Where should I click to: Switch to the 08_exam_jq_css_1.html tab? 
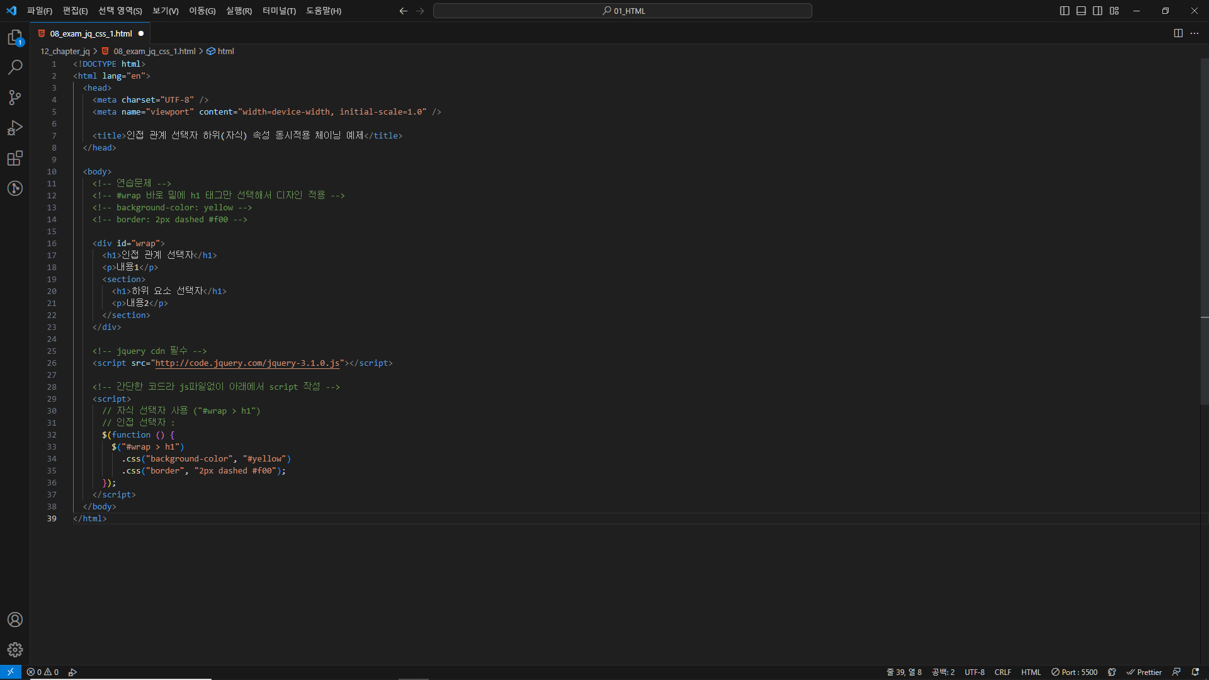click(x=91, y=33)
